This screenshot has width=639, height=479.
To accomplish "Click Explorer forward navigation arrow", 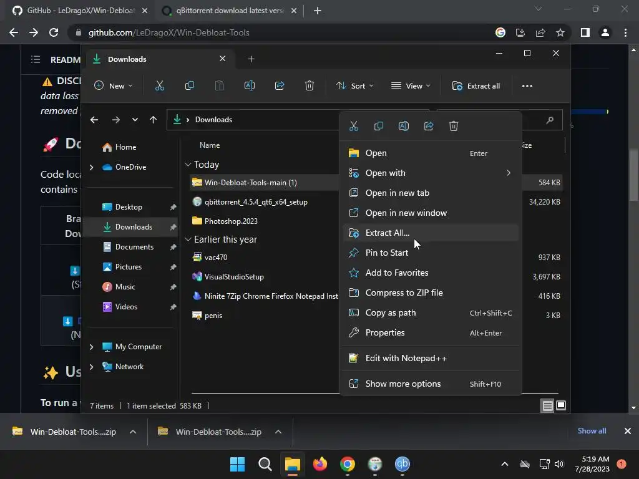I will (115, 120).
